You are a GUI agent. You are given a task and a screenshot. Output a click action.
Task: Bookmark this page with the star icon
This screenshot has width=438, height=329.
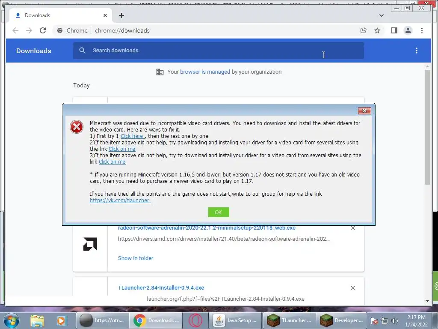click(377, 30)
